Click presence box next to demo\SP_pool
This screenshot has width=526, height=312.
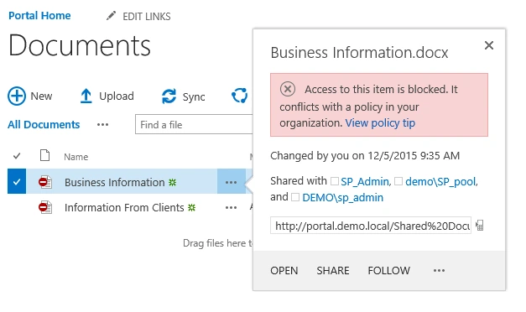click(x=398, y=181)
